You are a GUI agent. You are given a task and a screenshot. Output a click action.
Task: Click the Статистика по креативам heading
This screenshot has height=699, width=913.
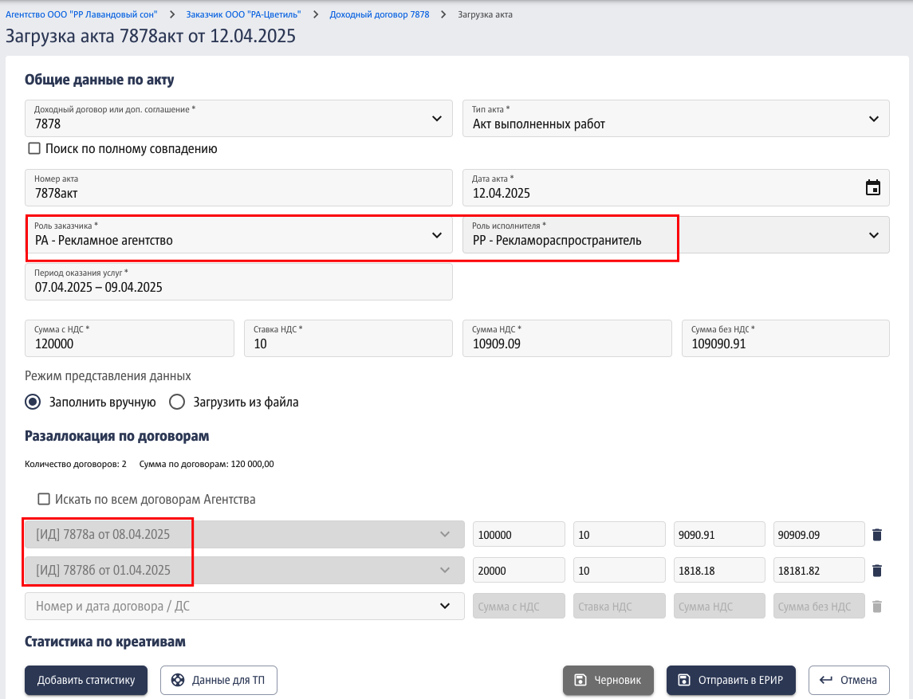(x=105, y=642)
